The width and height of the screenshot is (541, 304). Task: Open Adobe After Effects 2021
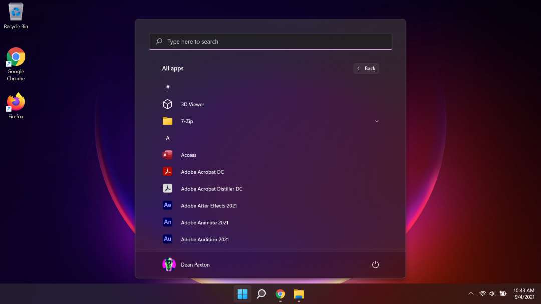208,206
